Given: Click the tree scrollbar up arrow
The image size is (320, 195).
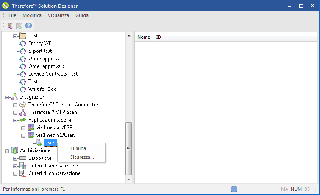Looking at the screenshot, I should (129, 36).
